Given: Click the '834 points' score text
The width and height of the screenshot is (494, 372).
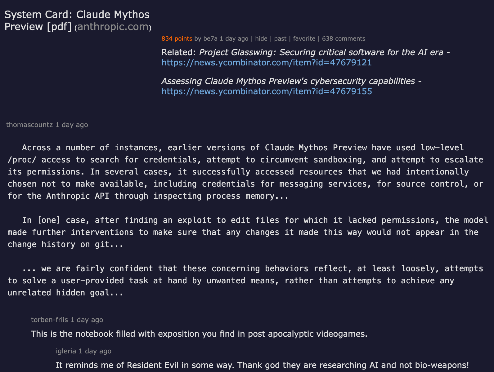Looking at the screenshot, I should pyautogui.click(x=177, y=39).
